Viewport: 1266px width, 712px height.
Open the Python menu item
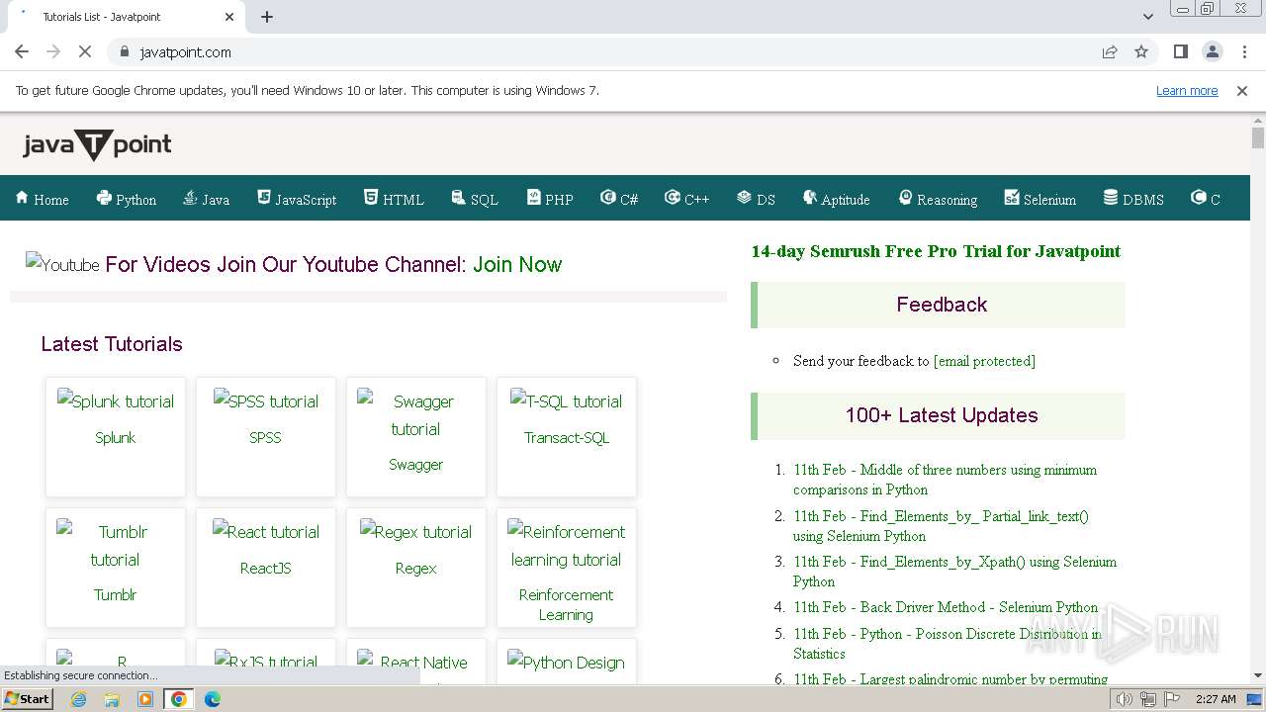point(126,199)
